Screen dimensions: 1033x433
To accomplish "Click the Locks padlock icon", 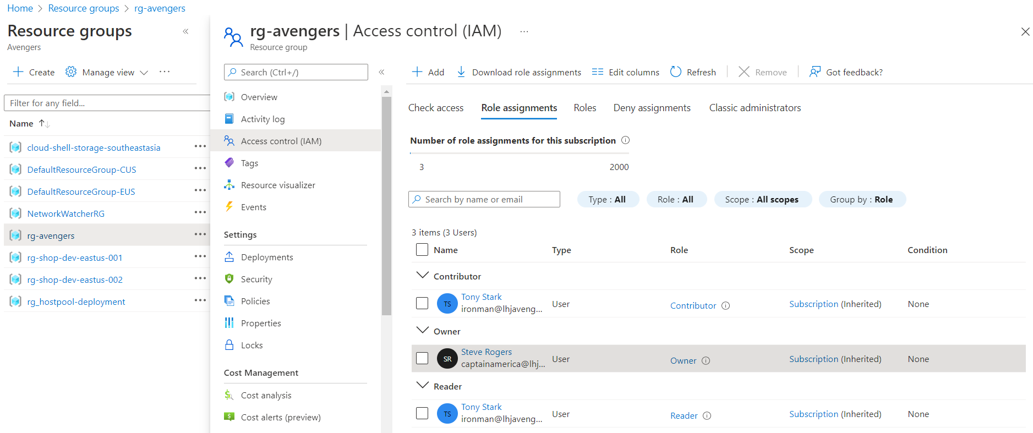I will pos(229,345).
